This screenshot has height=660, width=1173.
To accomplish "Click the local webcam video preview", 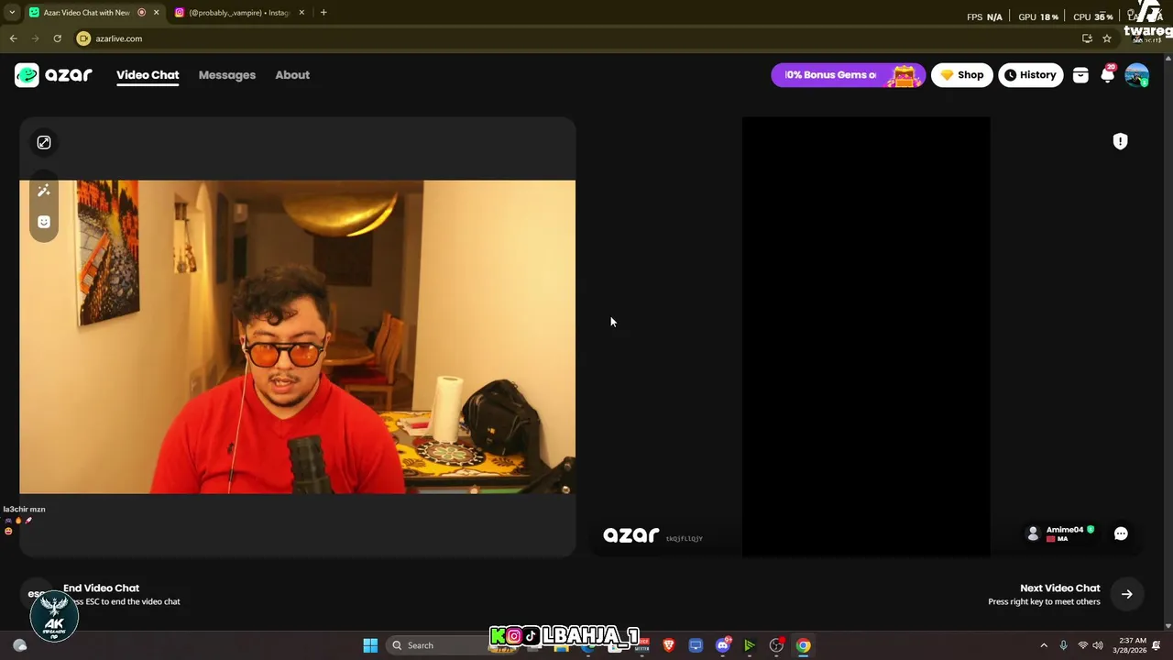I will [x=297, y=336].
